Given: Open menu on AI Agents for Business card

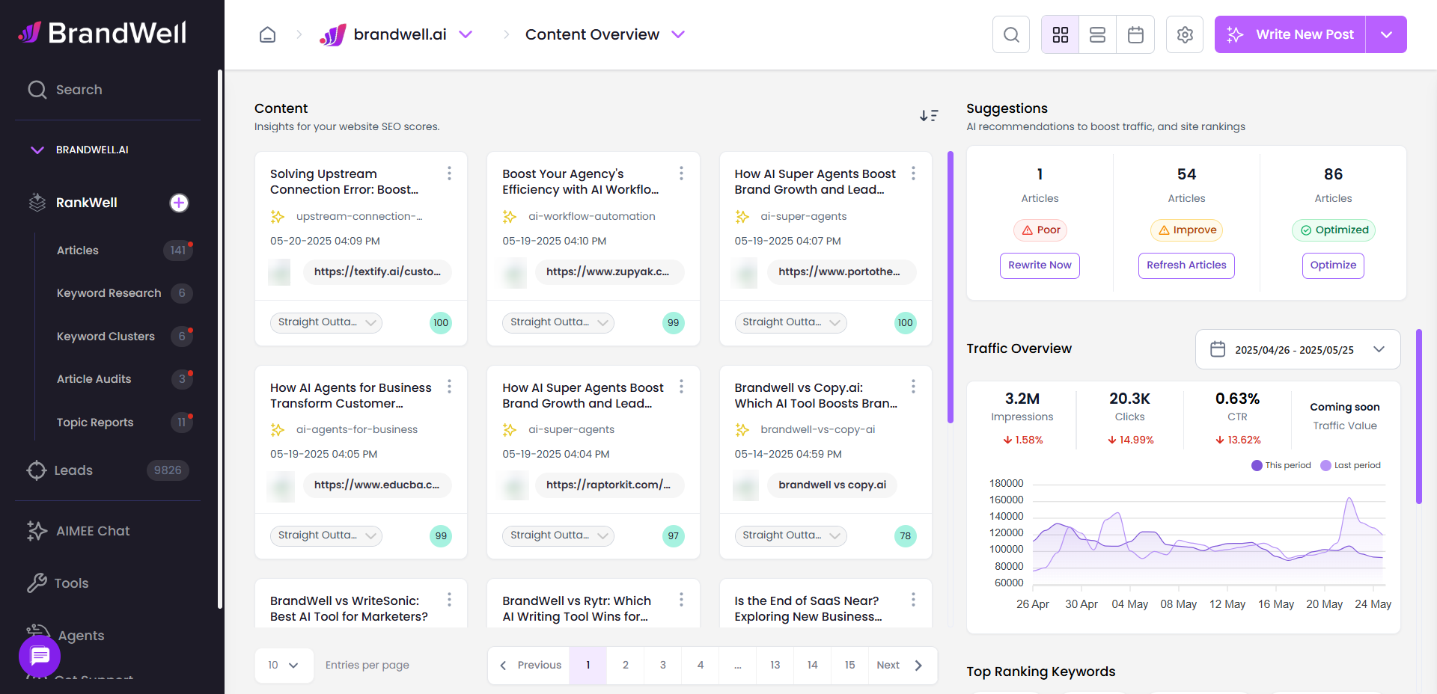Looking at the screenshot, I should tap(449, 387).
